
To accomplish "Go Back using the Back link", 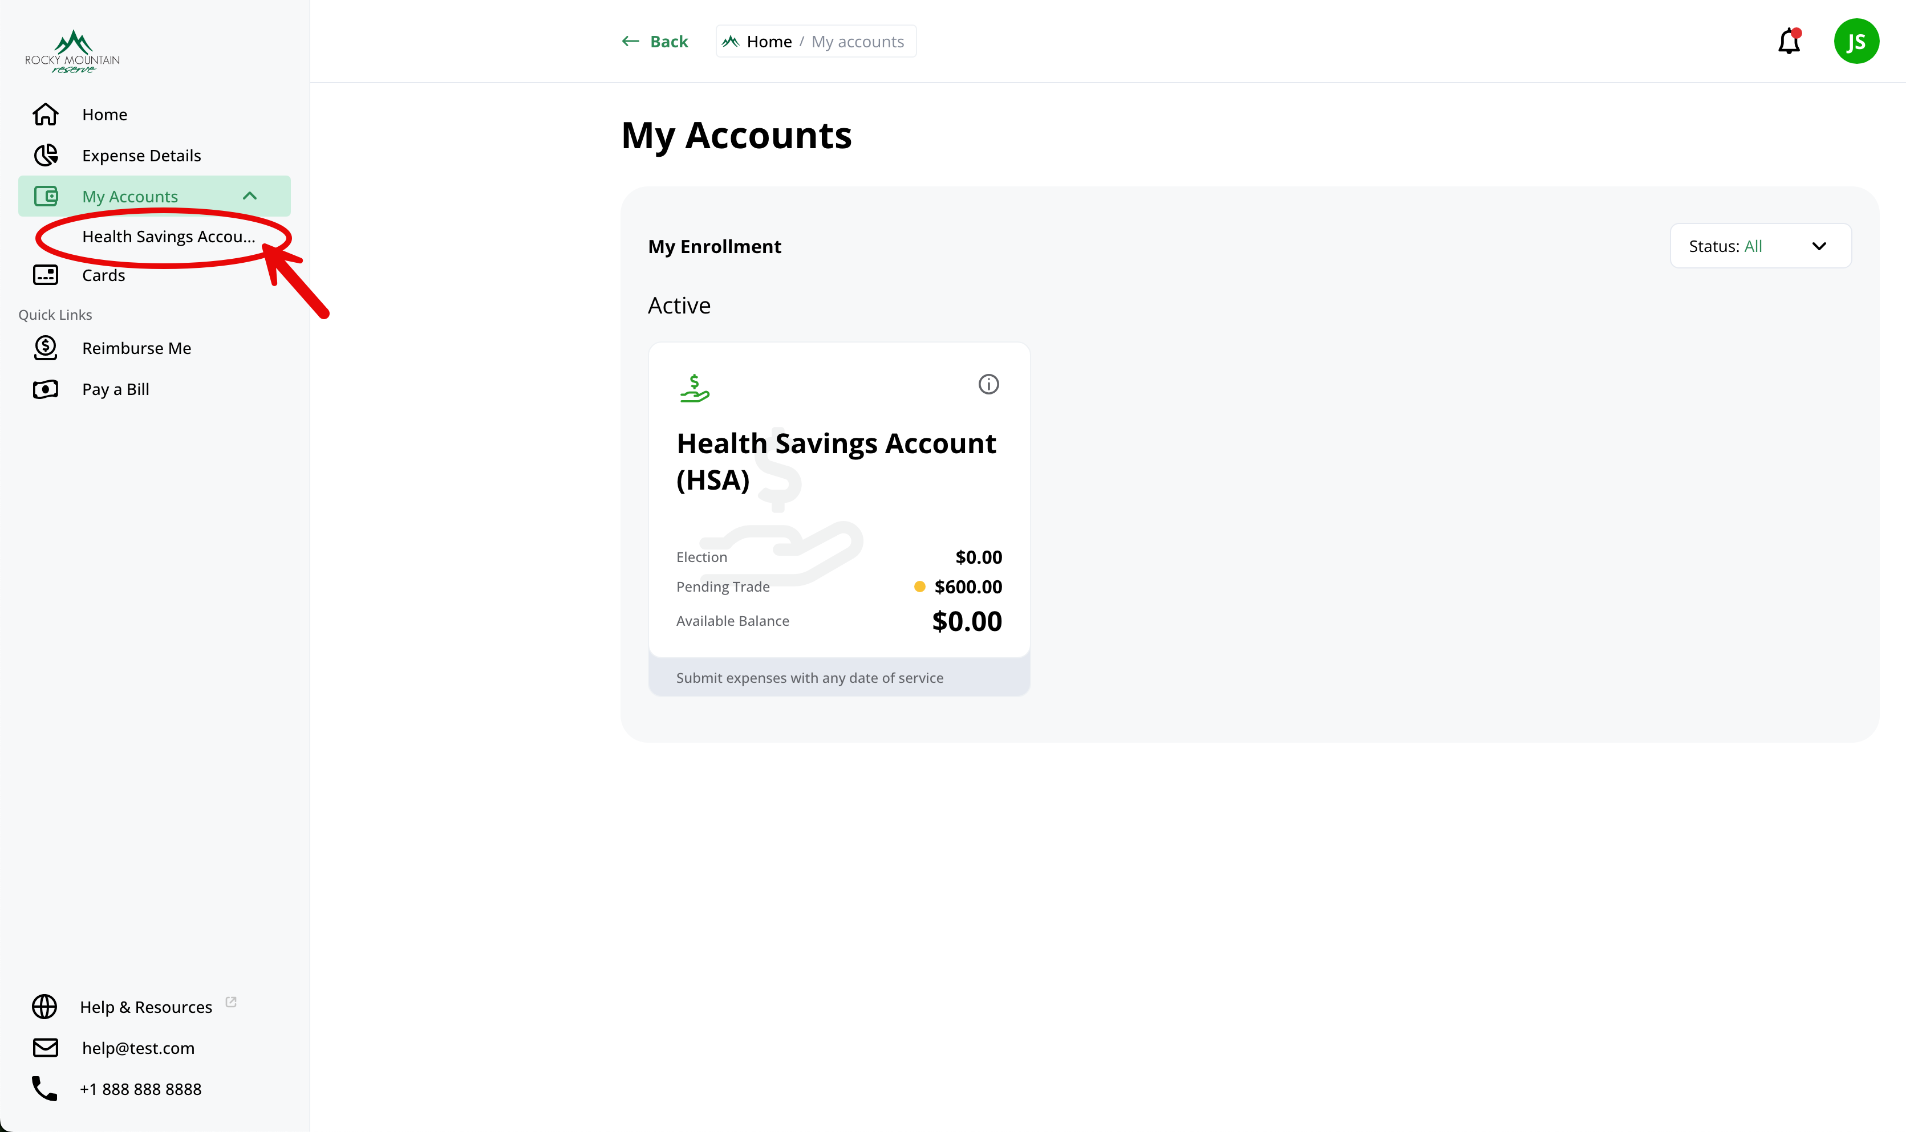I will pos(655,42).
